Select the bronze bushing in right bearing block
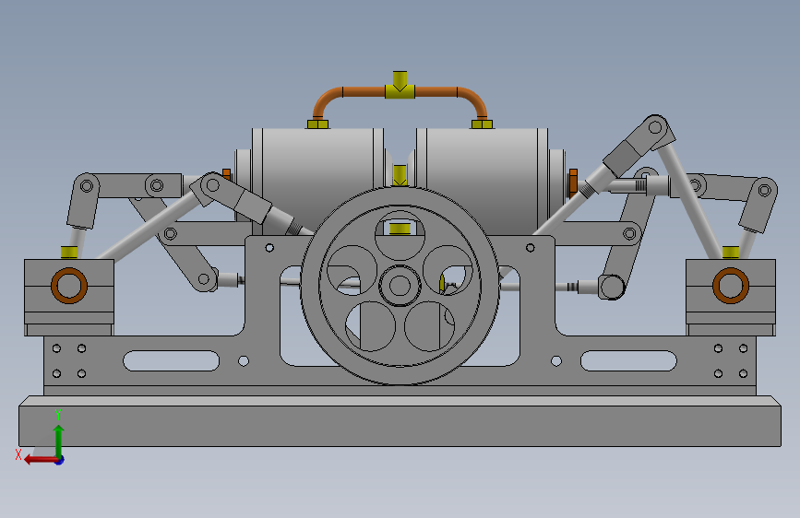Screen dimensions: 800x518 (731, 286)
